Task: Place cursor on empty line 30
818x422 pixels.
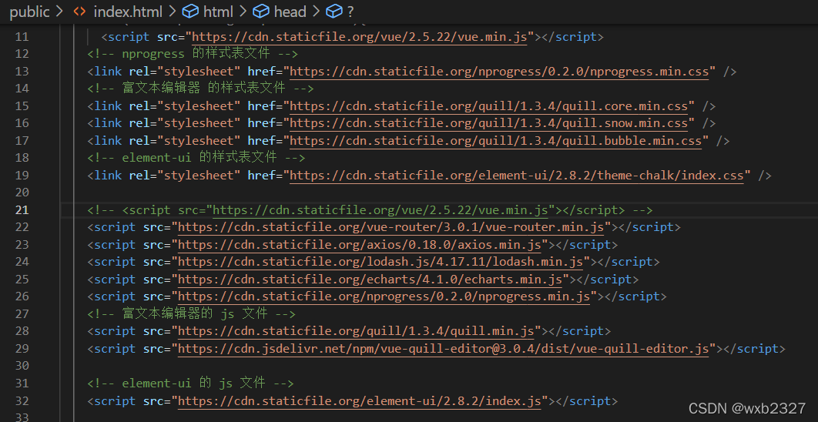Action: [438, 366]
